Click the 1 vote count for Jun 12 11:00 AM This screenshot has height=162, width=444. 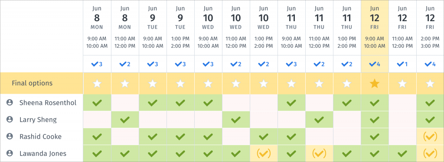tap(402, 64)
